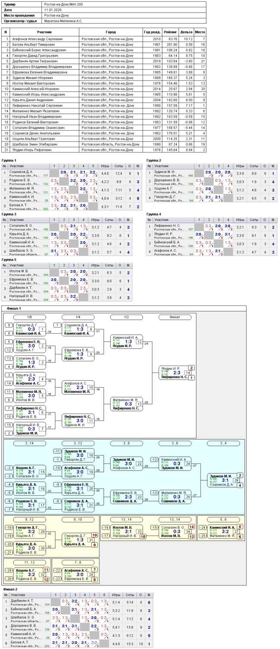This screenshot has width=280, height=649.
Task: Click the "Группа-1" table heading
Action: click(x=9, y=161)
